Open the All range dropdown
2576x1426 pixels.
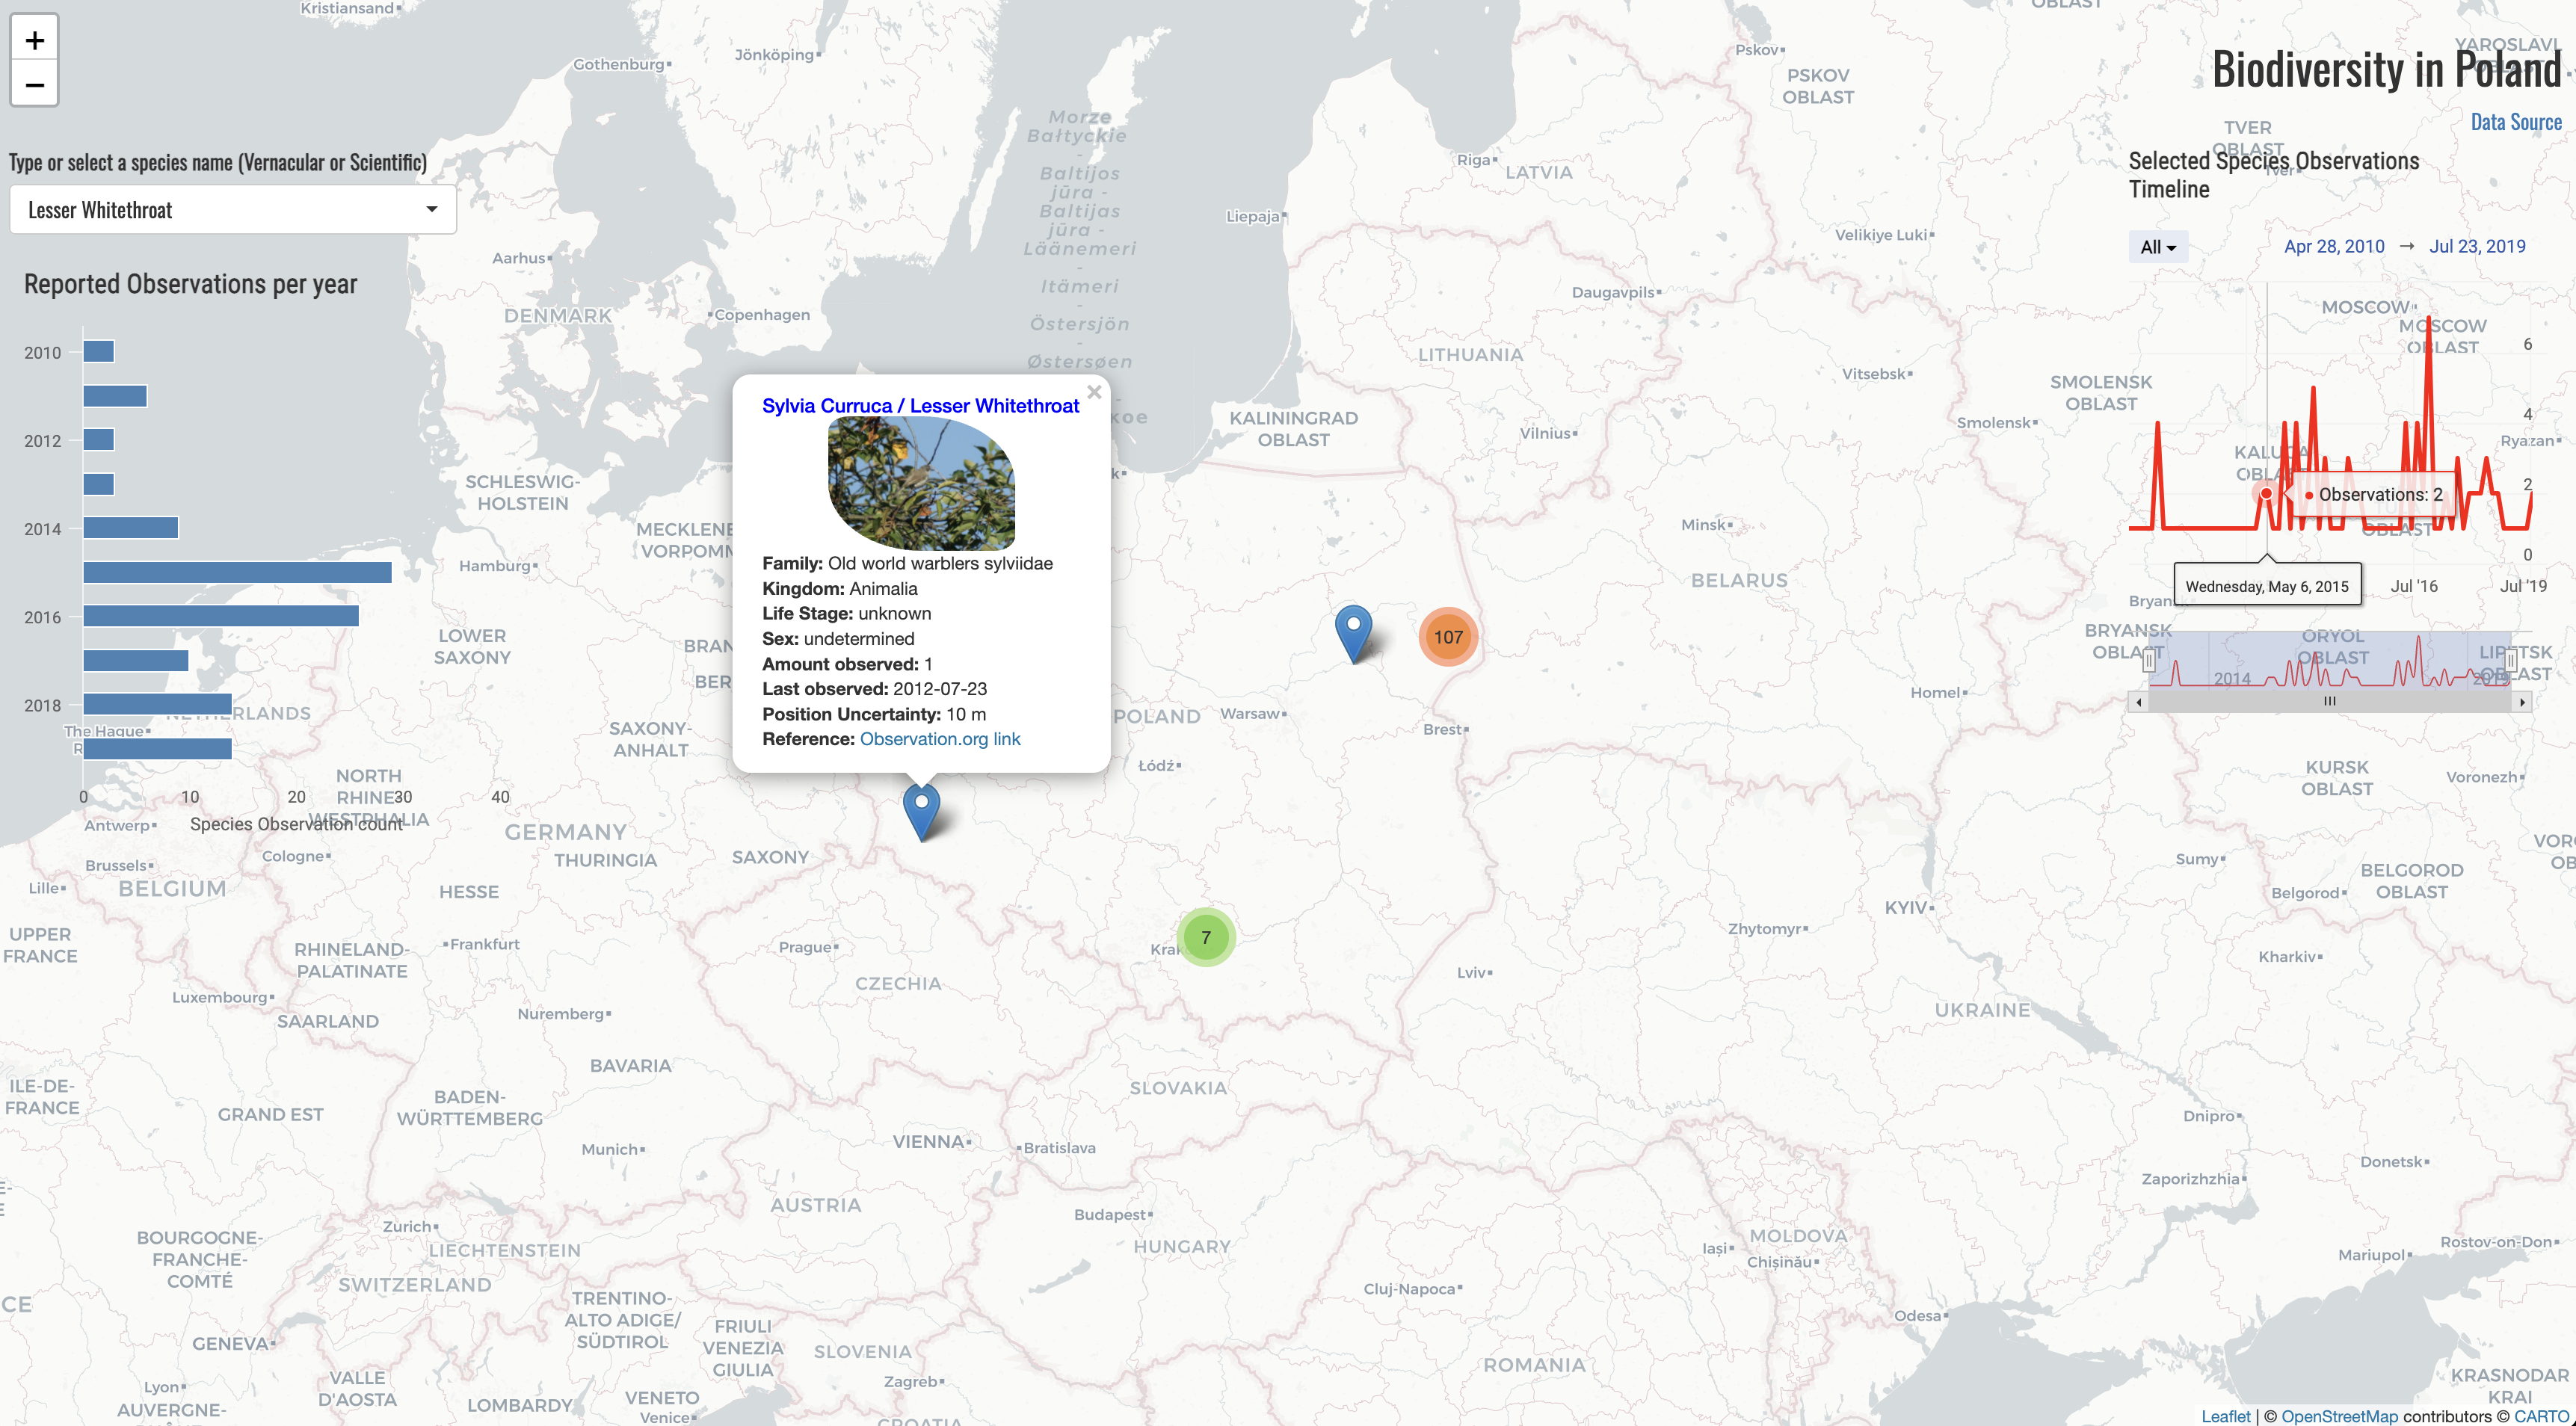click(2158, 247)
